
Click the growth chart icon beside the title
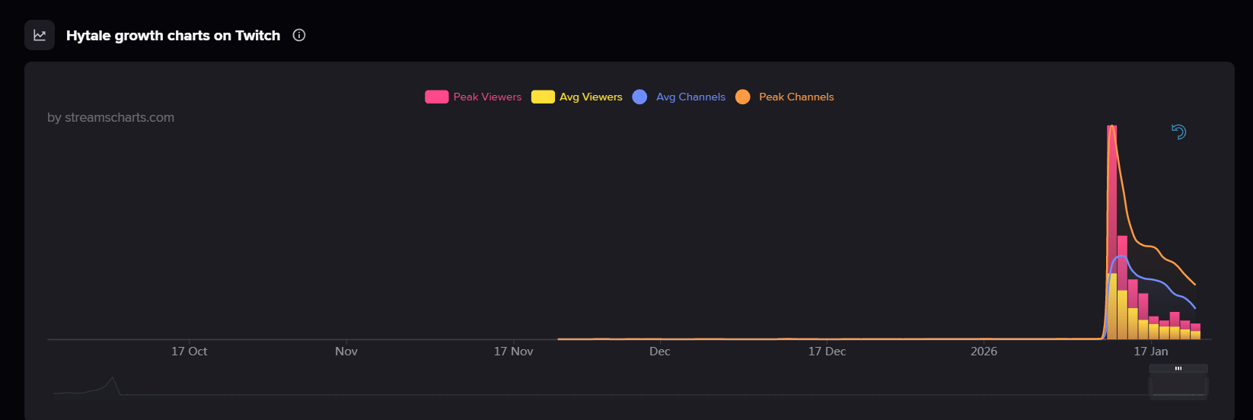[40, 35]
